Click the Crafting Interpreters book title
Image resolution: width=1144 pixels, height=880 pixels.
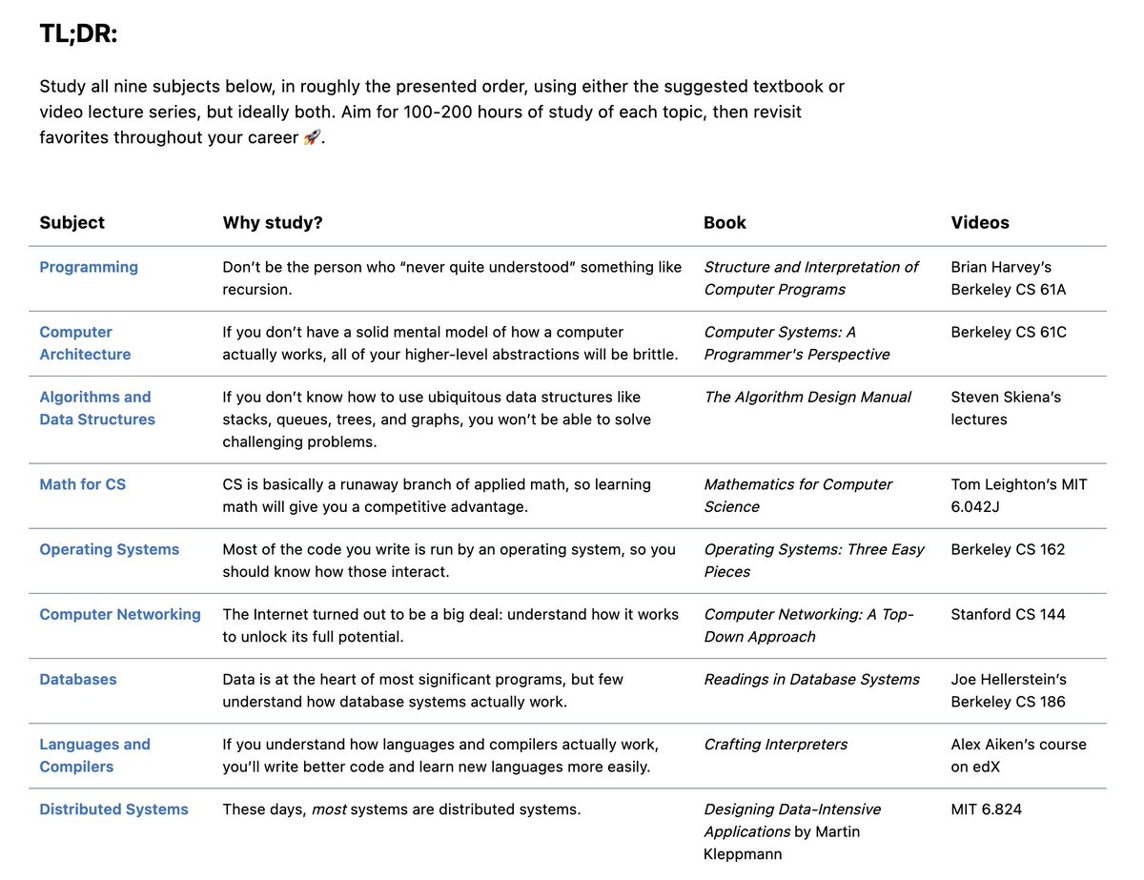[x=775, y=744]
